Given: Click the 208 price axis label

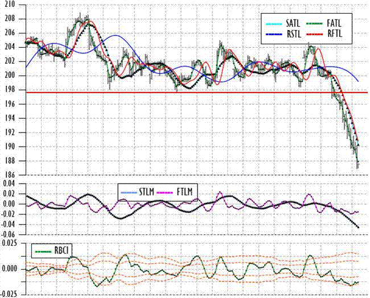Looking at the screenshot, I should pos(10,19).
